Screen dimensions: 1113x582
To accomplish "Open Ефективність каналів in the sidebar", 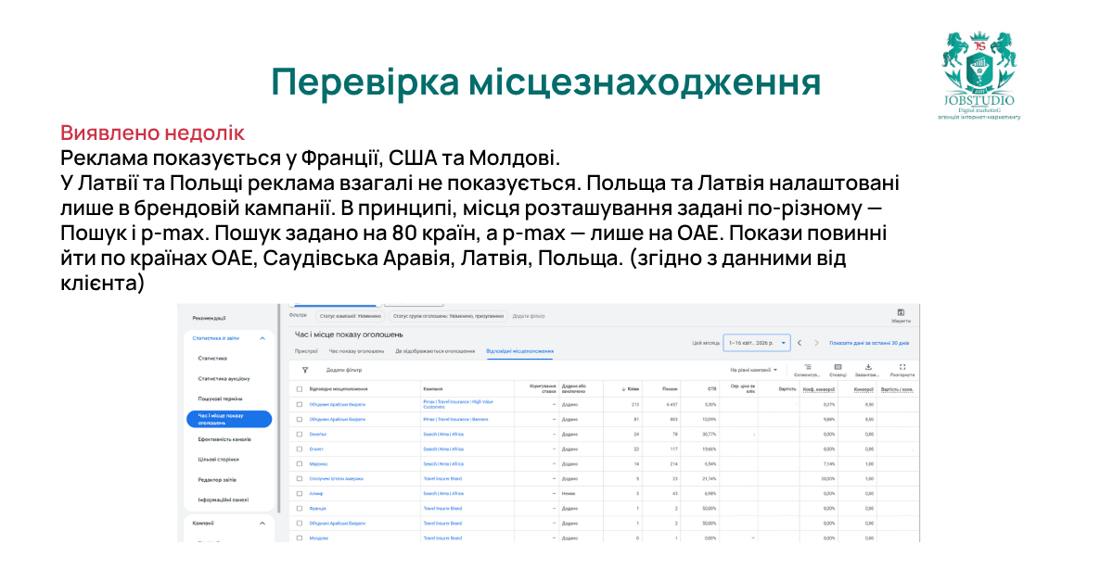I will (x=224, y=438).
